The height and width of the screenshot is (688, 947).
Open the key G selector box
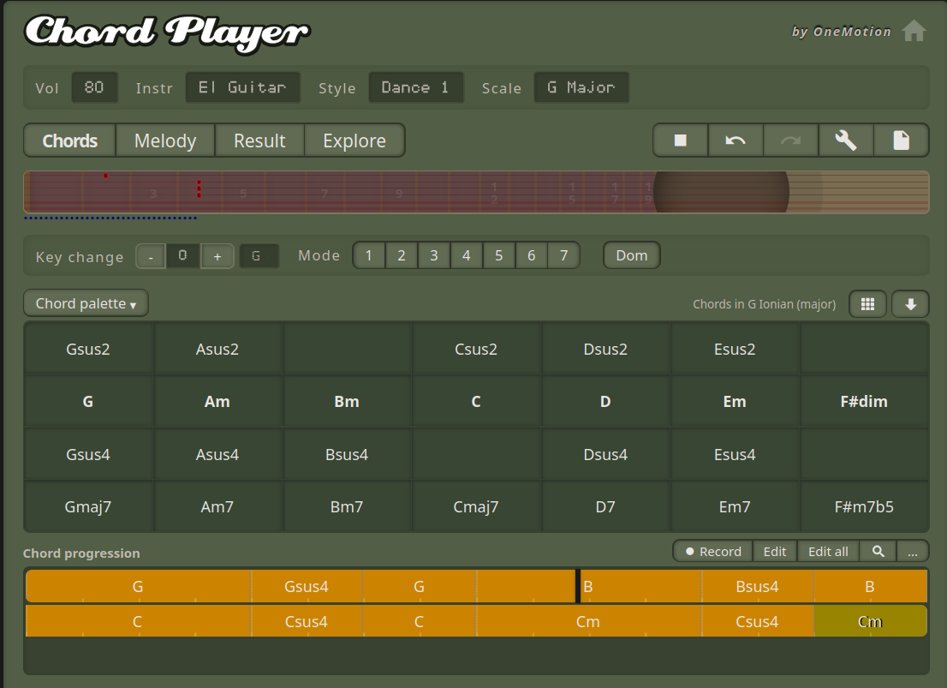coord(259,255)
